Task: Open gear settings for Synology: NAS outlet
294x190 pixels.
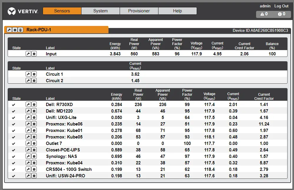Action: click(x=34, y=156)
